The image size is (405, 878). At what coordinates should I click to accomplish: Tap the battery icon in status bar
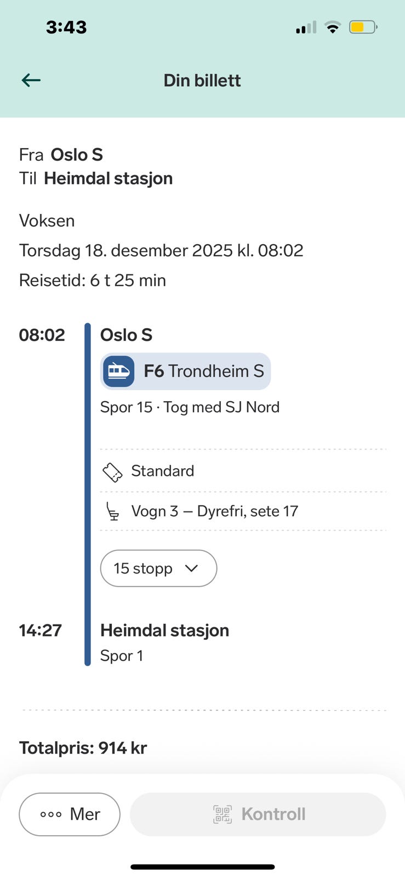tap(363, 27)
